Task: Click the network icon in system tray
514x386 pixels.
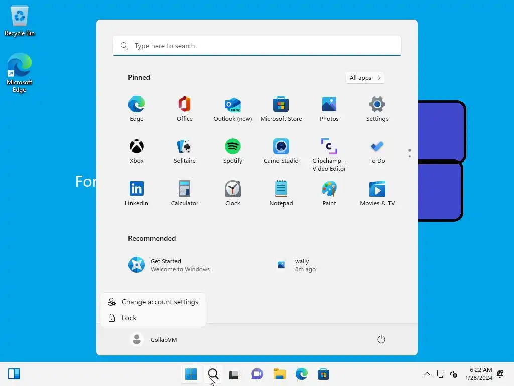Action: [x=441, y=374]
